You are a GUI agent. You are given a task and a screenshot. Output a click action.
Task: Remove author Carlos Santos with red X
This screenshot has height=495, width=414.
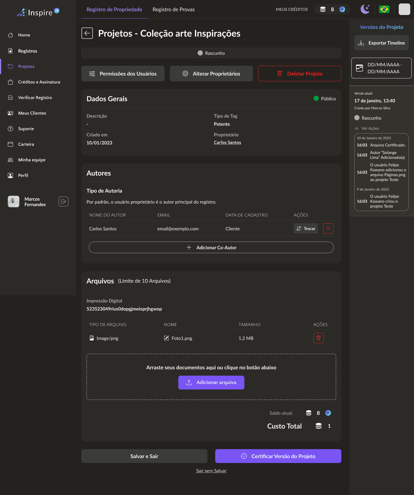(328, 229)
